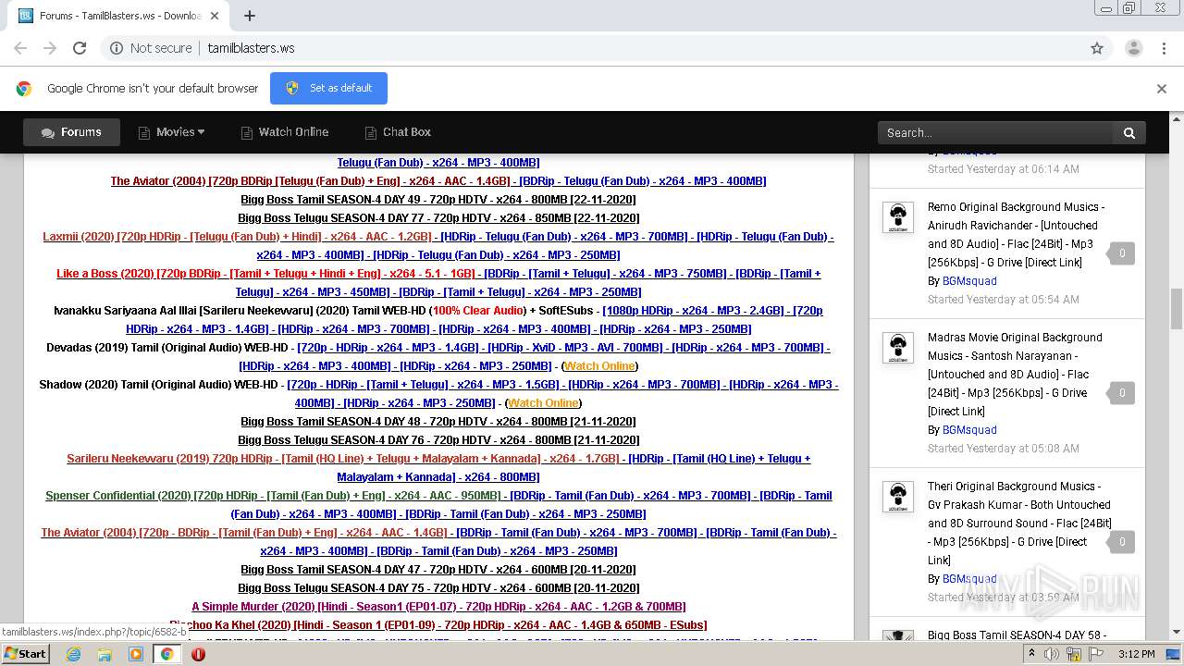Open Laxmii (2020) 720p HDRip link
This screenshot has width=1184, height=666.
[238, 237]
